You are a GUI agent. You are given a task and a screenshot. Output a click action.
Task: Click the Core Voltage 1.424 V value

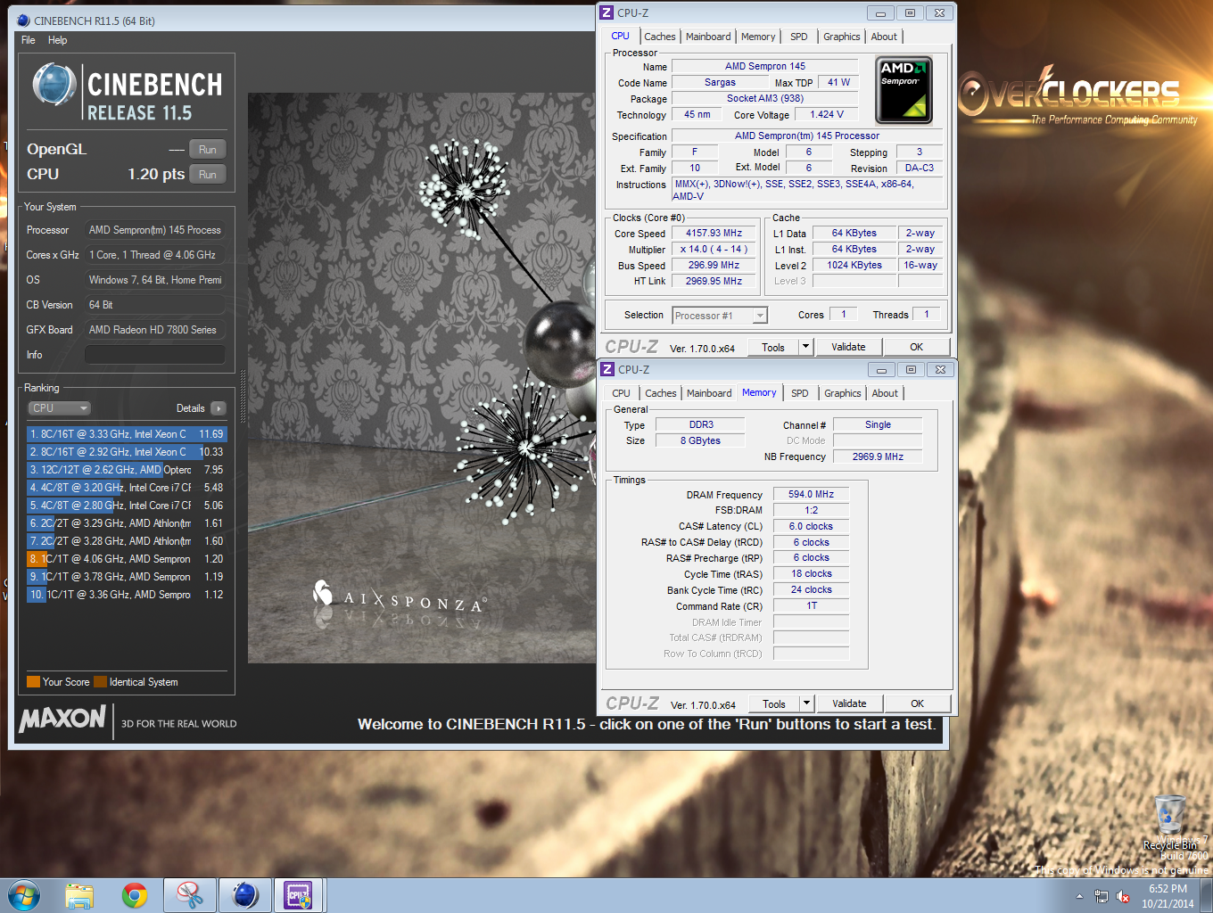point(826,114)
